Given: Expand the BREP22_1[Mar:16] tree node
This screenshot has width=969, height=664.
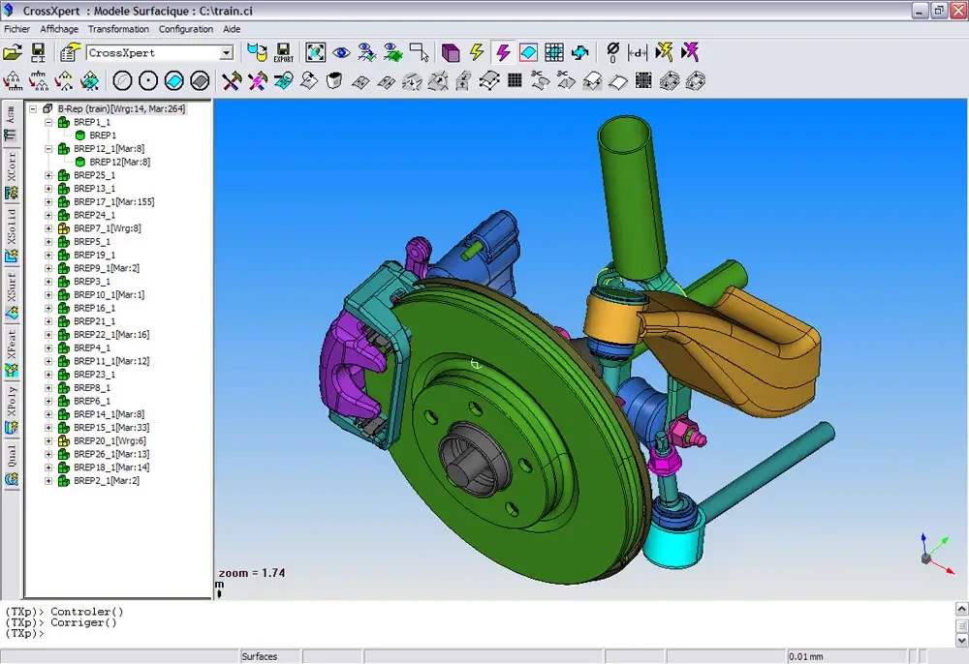Looking at the screenshot, I should click(x=48, y=335).
